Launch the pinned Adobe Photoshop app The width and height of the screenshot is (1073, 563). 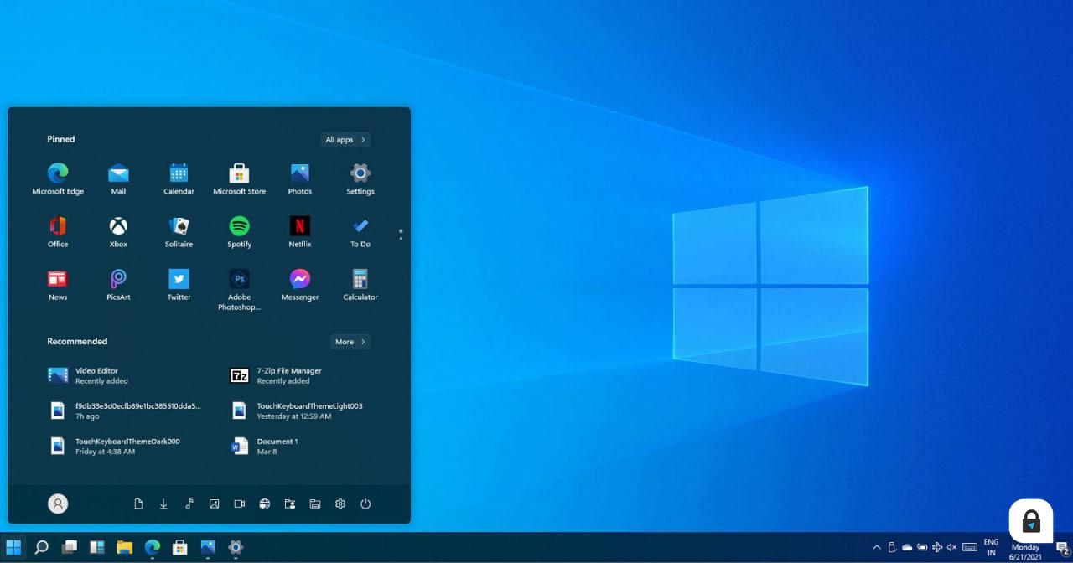click(239, 289)
